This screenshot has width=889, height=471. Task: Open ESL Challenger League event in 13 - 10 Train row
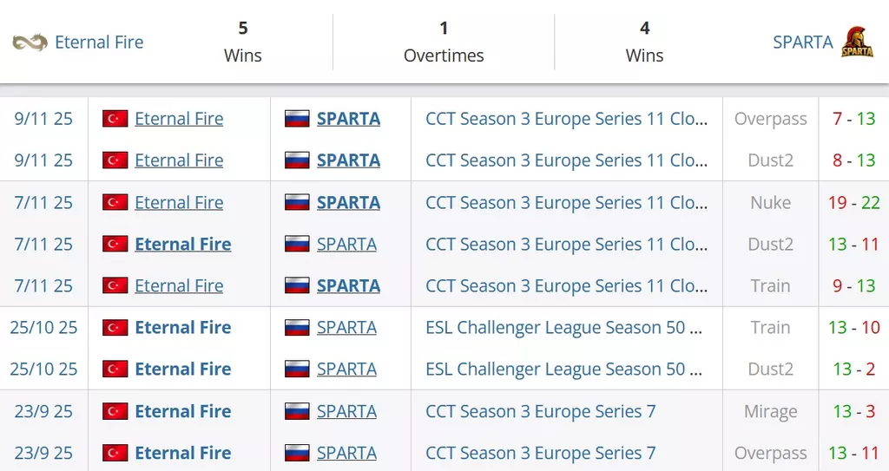563,328
